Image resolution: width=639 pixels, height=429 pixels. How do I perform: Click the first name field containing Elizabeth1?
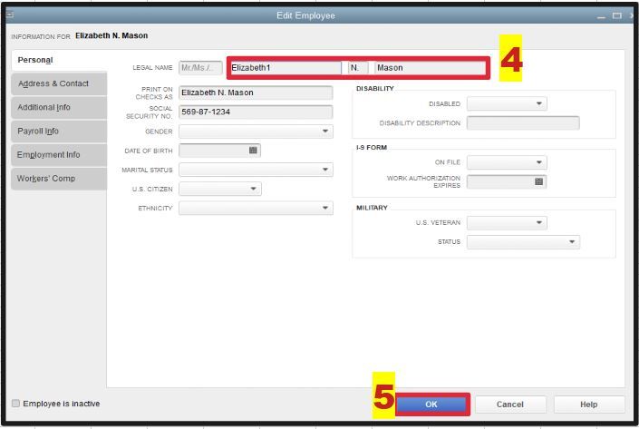[286, 68]
